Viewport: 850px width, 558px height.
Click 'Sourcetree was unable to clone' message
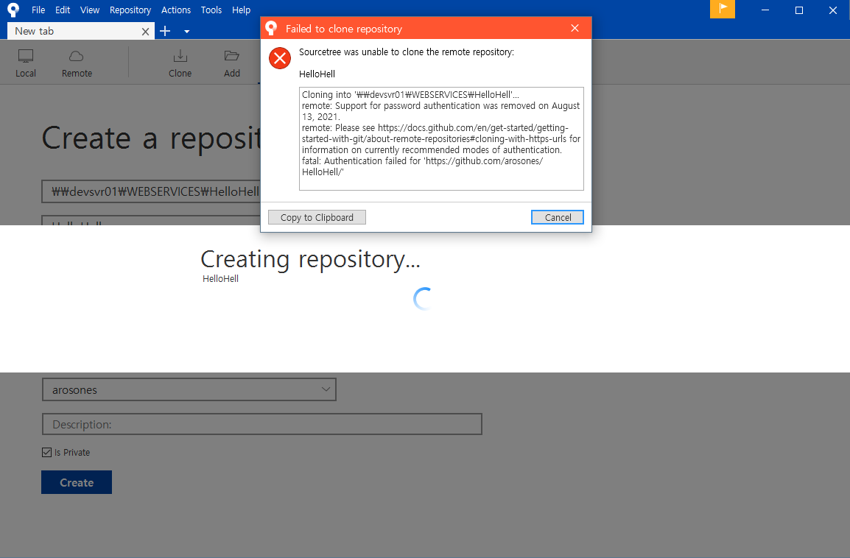click(407, 52)
